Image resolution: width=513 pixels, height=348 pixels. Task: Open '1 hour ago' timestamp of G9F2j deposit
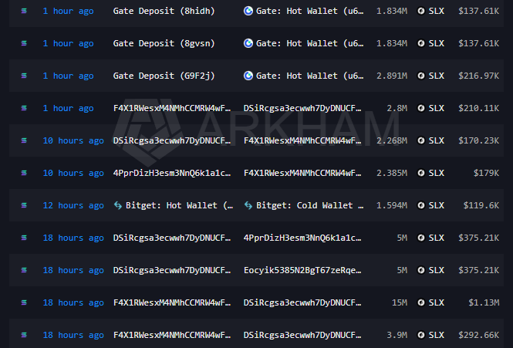click(68, 76)
